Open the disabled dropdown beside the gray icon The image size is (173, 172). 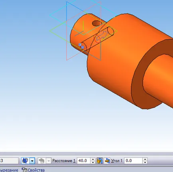49,161
